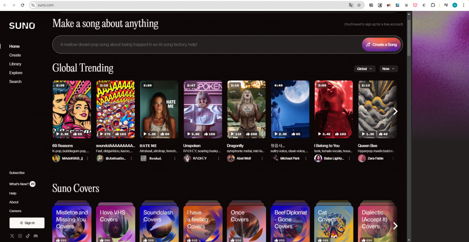The height and width of the screenshot is (242, 469).
Task: Open What's New? notifications
Action: (22, 184)
